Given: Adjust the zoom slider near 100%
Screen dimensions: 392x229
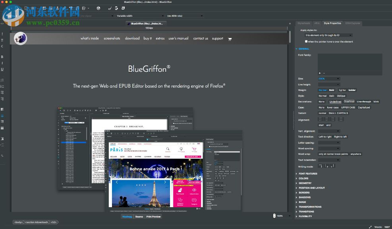Looking at the screenshot, I should pos(280,216).
